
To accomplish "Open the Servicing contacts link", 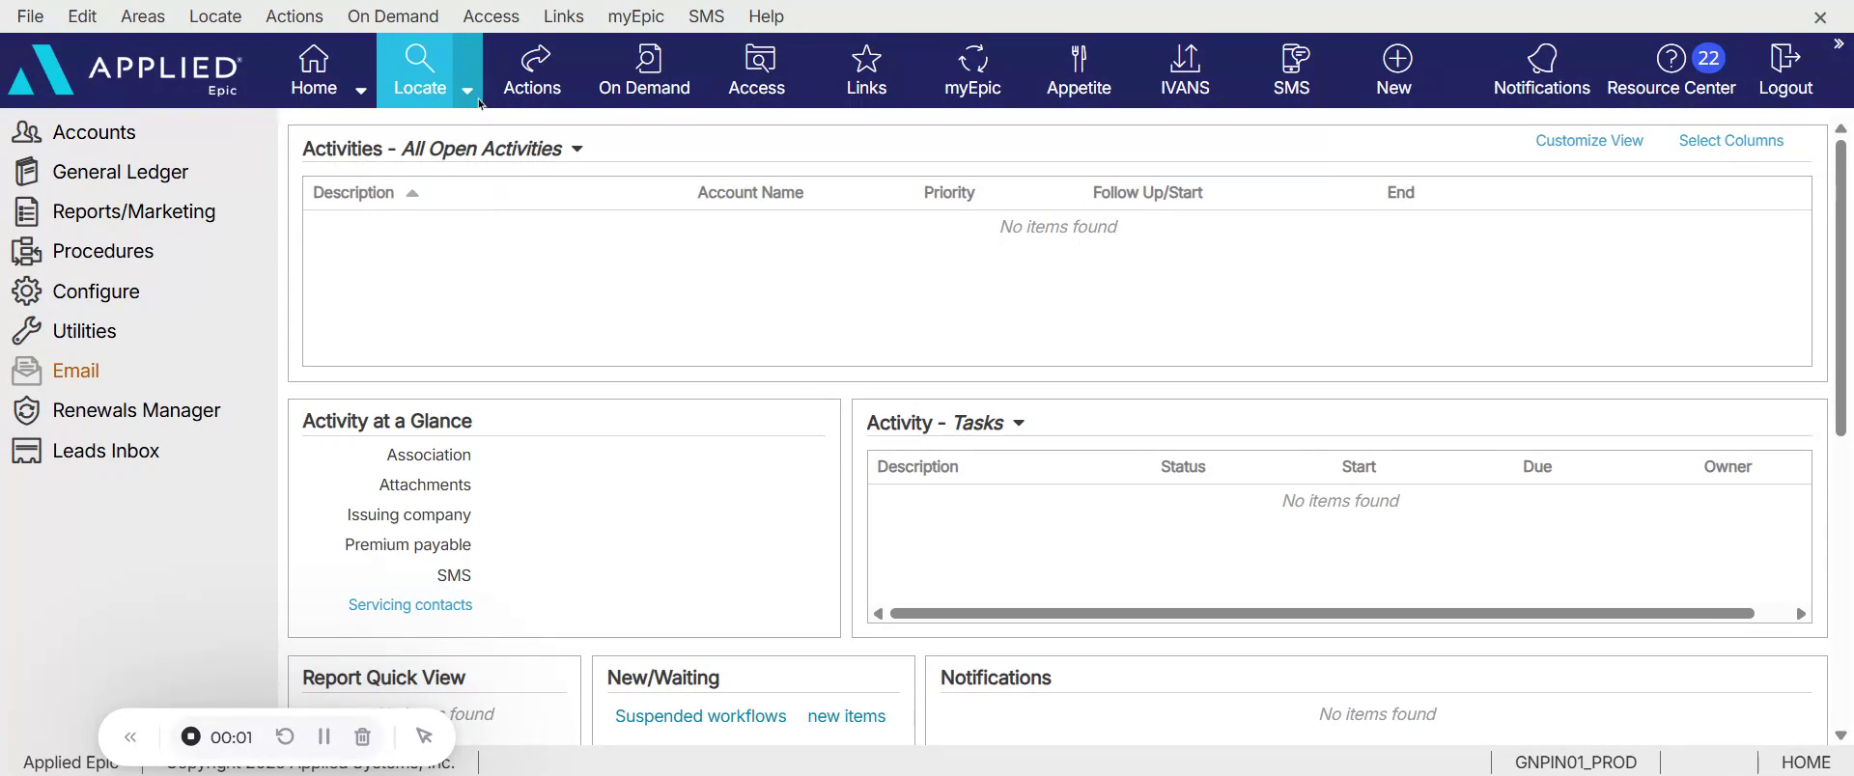I will coord(410,605).
